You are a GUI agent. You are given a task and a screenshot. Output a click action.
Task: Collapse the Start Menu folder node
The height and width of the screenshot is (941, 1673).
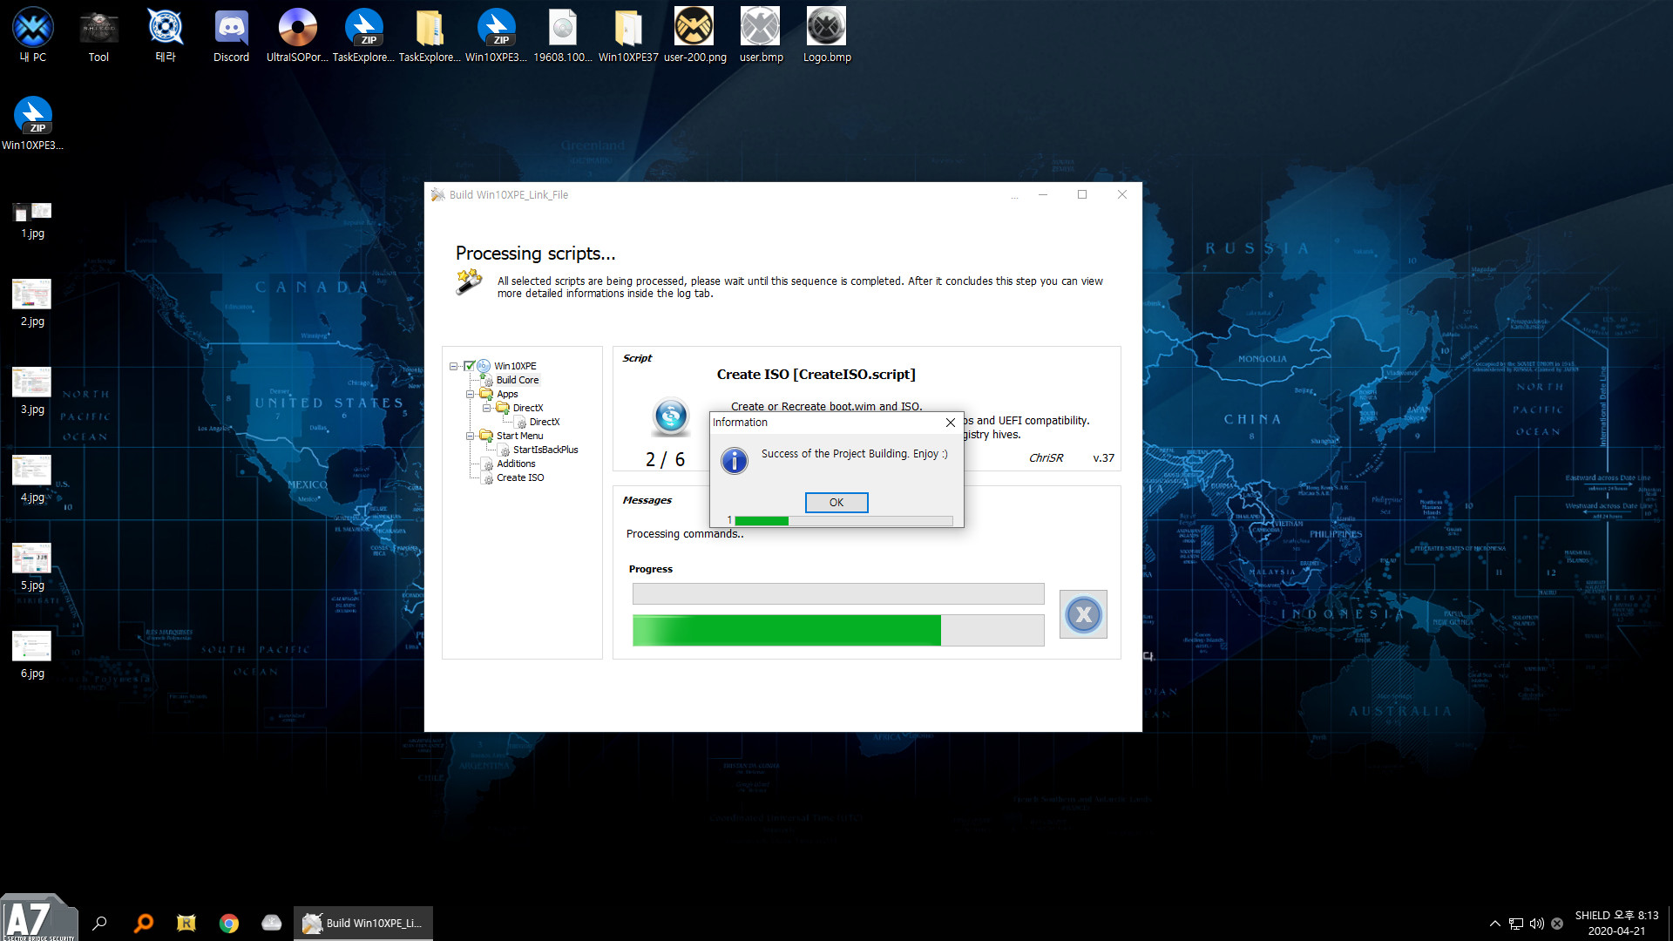tap(470, 436)
